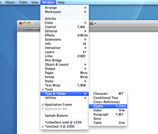
Task: Open the Effects panel entry
Action: pyautogui.click(x=64, y=35)
